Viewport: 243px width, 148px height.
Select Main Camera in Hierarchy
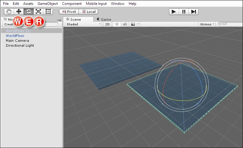pos(17,41)
